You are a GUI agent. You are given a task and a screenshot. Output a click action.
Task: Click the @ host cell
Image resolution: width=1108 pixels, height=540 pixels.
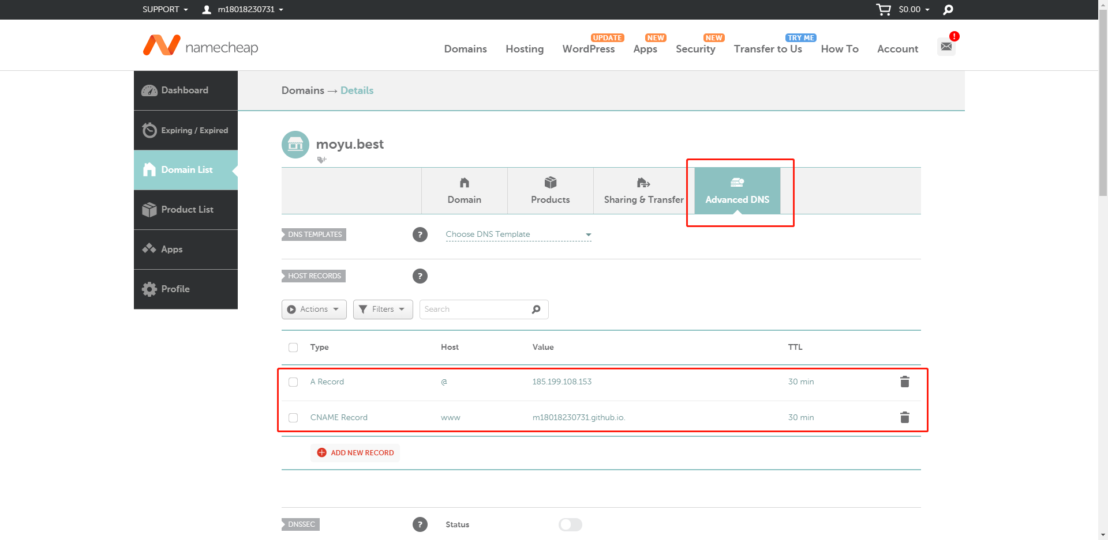[x=444, y=382]
